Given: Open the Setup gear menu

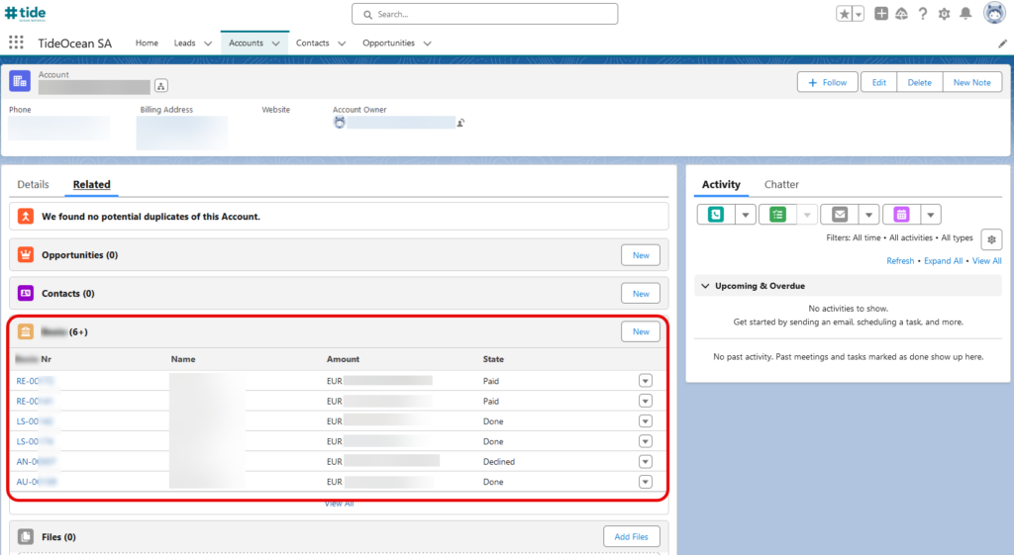Looking at the screenshot, I should click(944, 14).
